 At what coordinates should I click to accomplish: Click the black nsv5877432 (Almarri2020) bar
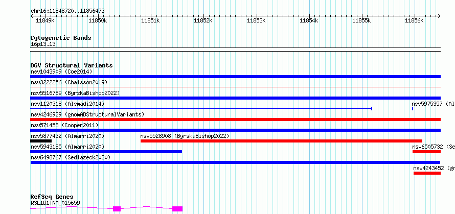pyautogui.click(x=41, y=141)
